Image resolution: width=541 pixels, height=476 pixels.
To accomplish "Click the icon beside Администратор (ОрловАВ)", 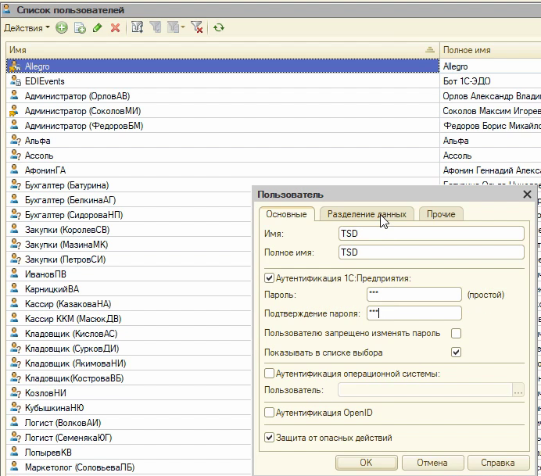I will pyautogui.click(x=14, y=95).
